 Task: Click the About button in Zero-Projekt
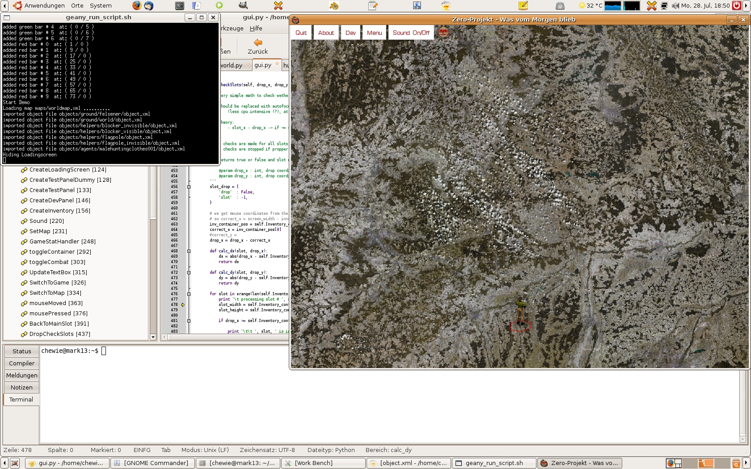[326, 33]
